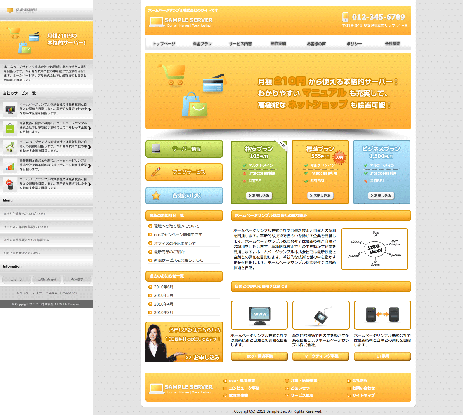Click the WWW monitor thumbnail image

(x=259, y=315)
